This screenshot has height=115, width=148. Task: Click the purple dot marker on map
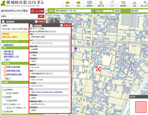point(76,48)
